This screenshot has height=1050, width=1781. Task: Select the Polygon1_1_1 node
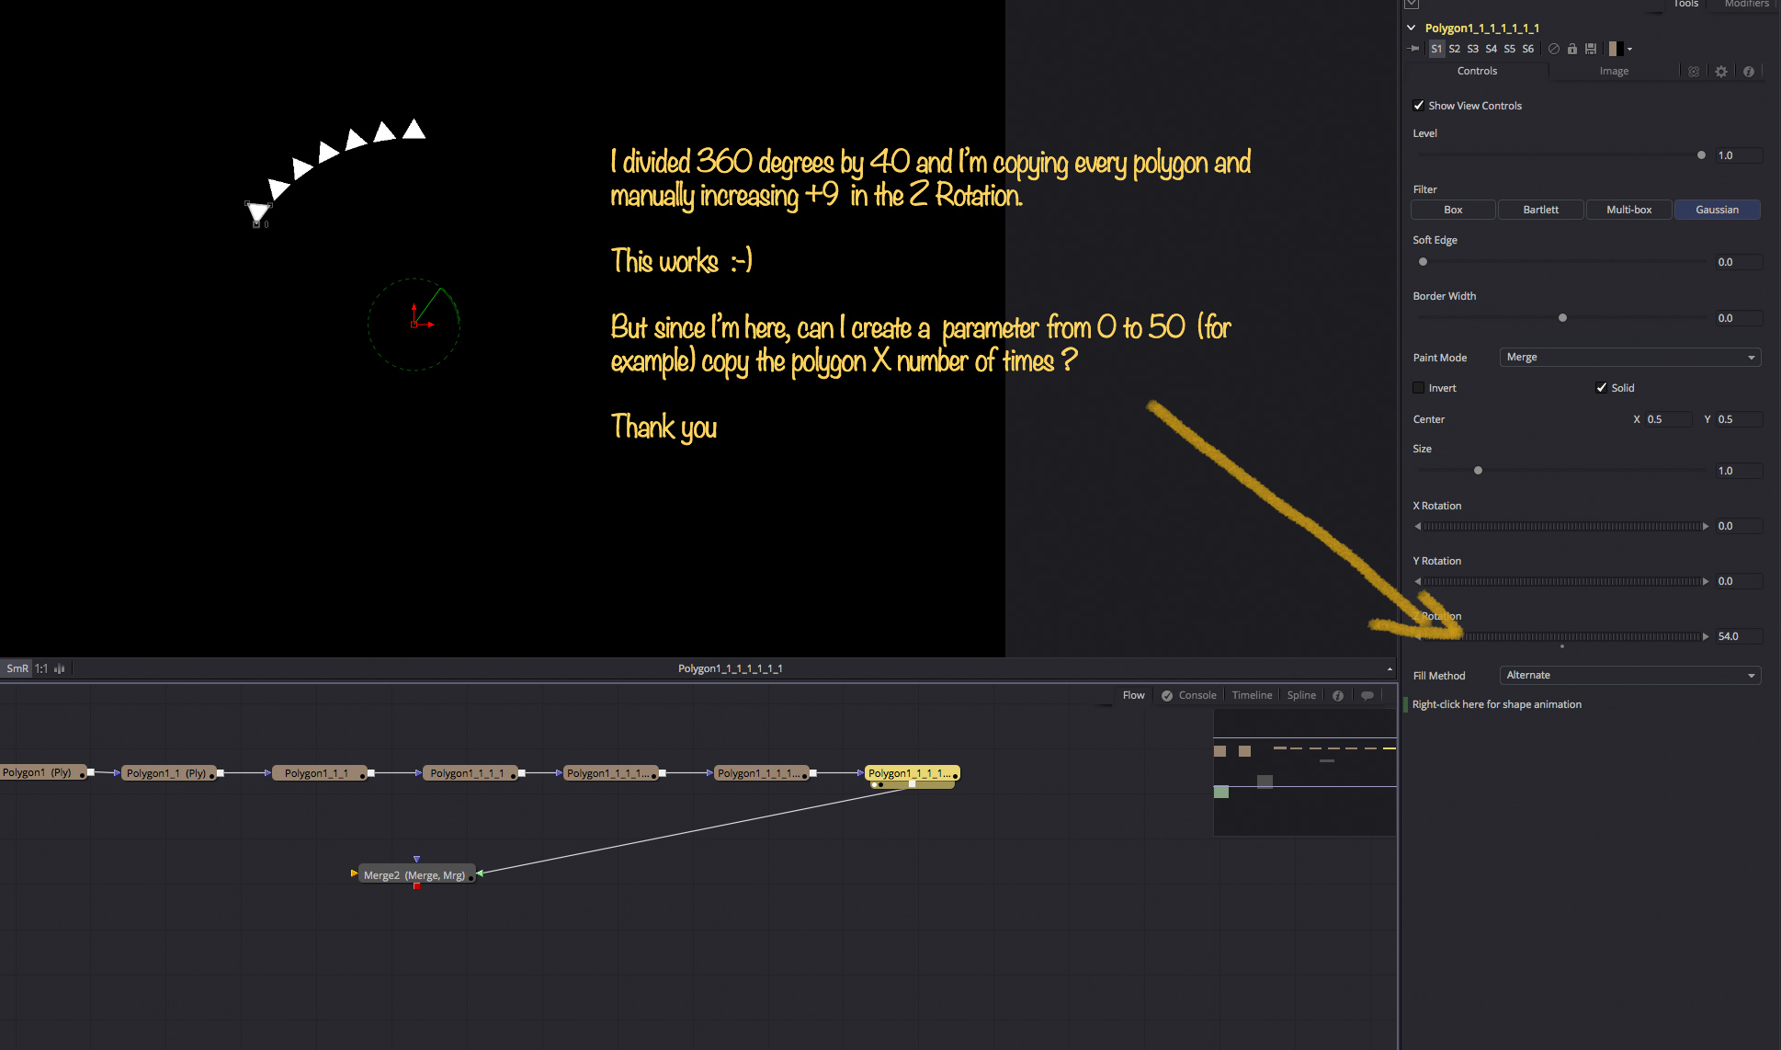pyautogui.click(x=319, y=773)
